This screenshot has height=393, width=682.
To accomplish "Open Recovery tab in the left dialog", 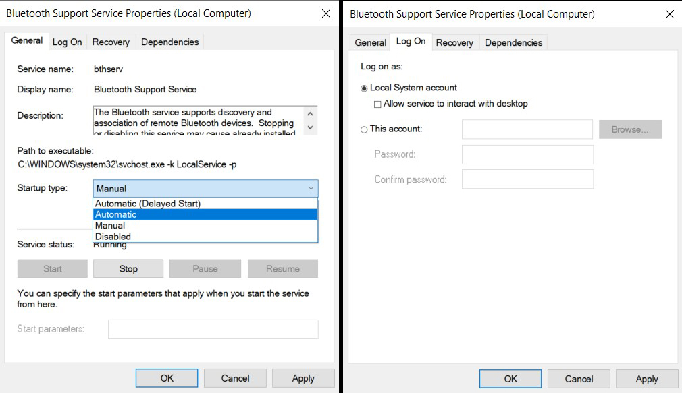I will click(x=111, y=42).
